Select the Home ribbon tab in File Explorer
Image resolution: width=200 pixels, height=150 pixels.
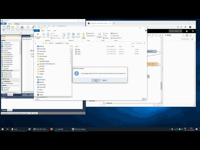point(42,31)
